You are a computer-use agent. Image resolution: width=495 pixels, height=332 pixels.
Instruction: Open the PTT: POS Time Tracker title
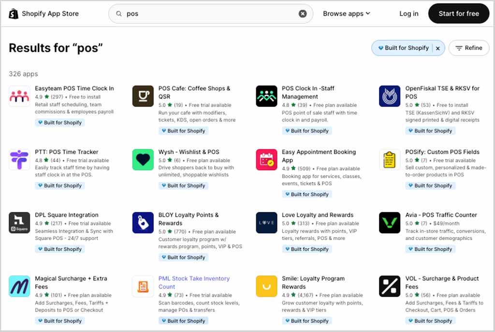[x=67, y=152]
